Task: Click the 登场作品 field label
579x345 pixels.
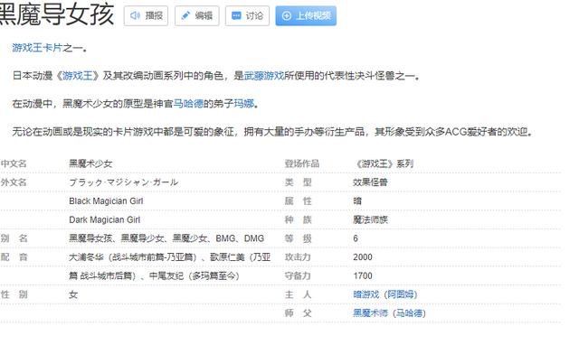Action: pos(301,163)
